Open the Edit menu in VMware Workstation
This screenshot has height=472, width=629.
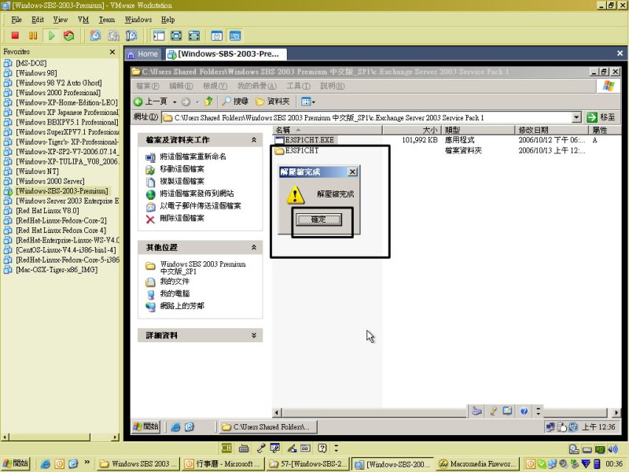click(38, 20)
